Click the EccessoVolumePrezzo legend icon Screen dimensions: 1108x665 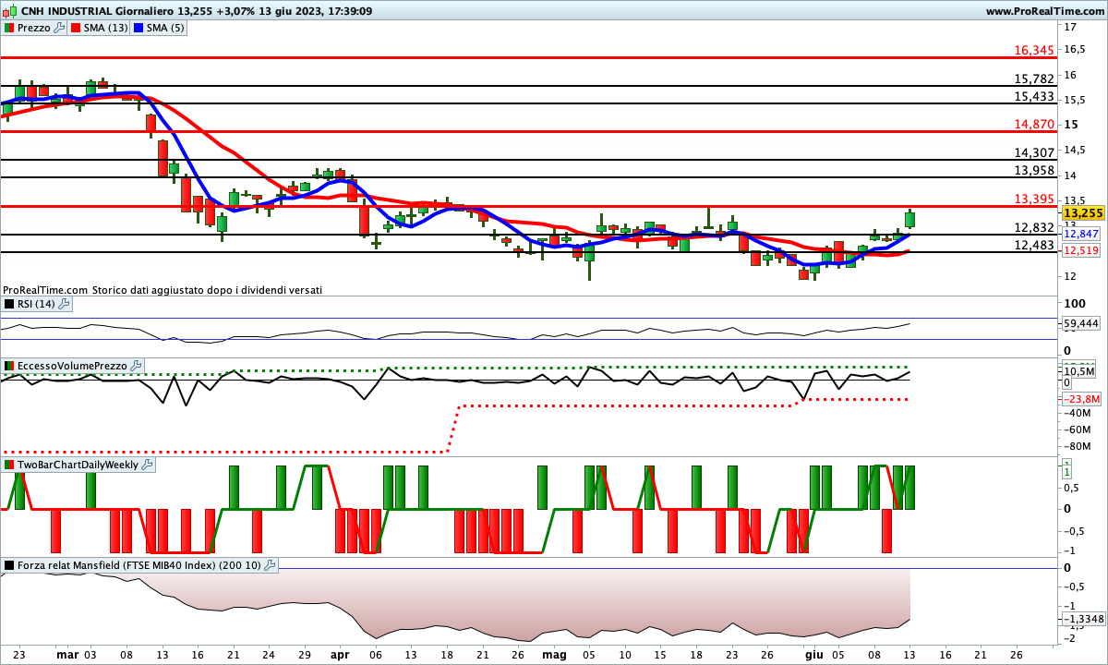point(8,366)
